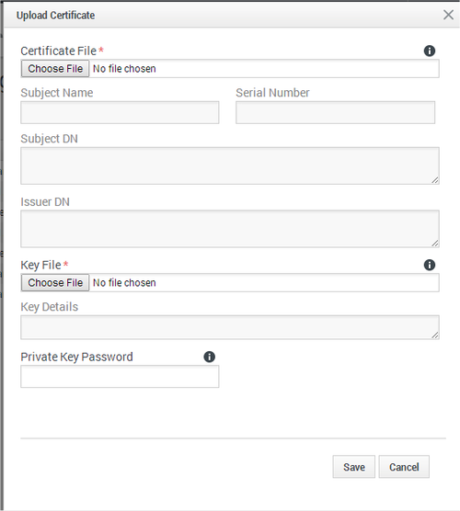Click the Issuer DN resize handle

coord(435,244)
